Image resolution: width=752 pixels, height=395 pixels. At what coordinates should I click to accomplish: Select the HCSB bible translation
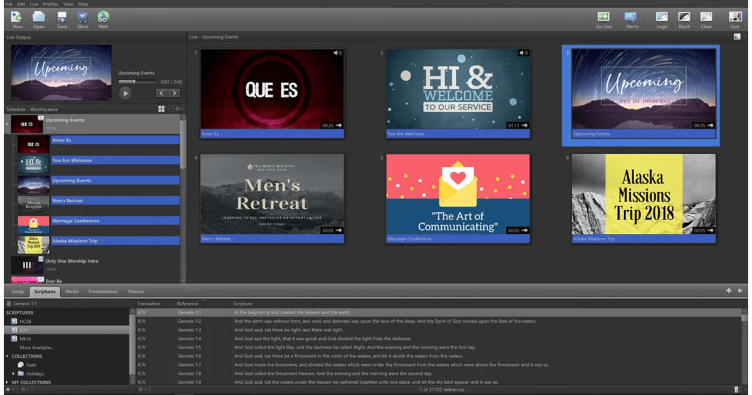[25, 321]
